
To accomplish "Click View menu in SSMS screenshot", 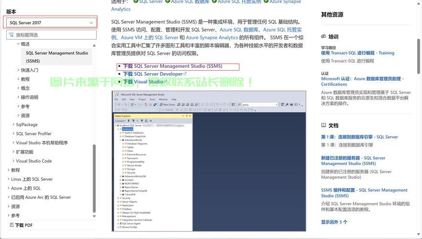I will point(132,99).
